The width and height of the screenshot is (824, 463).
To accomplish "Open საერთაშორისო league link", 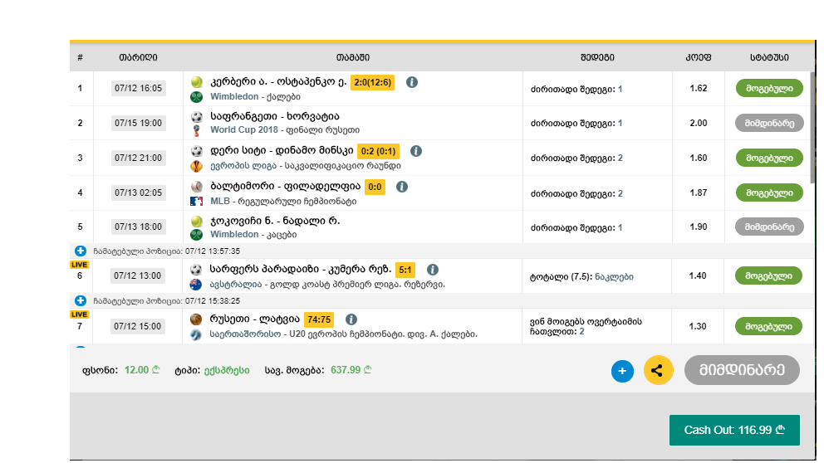I will (x=245, y=334).
